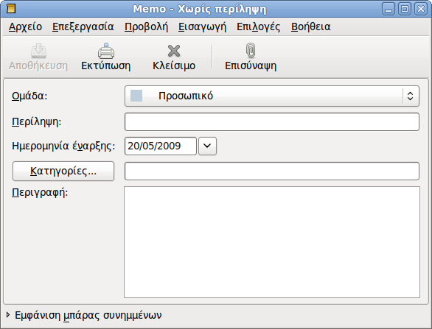Open the Προβολή menu
The height and width of the screenshot is (329, 432).
tap(146, 26)
